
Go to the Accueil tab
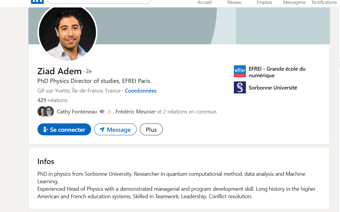[204, 2]
